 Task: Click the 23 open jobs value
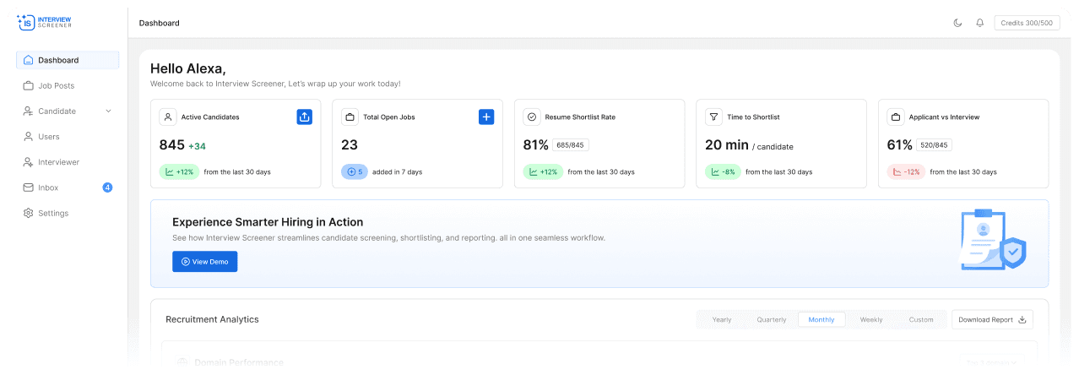(x=350, y=145)
